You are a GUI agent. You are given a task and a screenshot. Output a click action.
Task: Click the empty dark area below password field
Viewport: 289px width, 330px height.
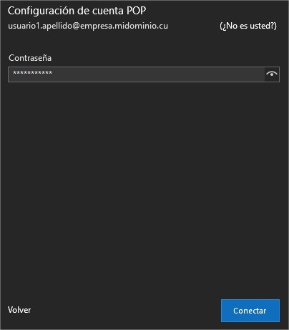click(143, 186)
